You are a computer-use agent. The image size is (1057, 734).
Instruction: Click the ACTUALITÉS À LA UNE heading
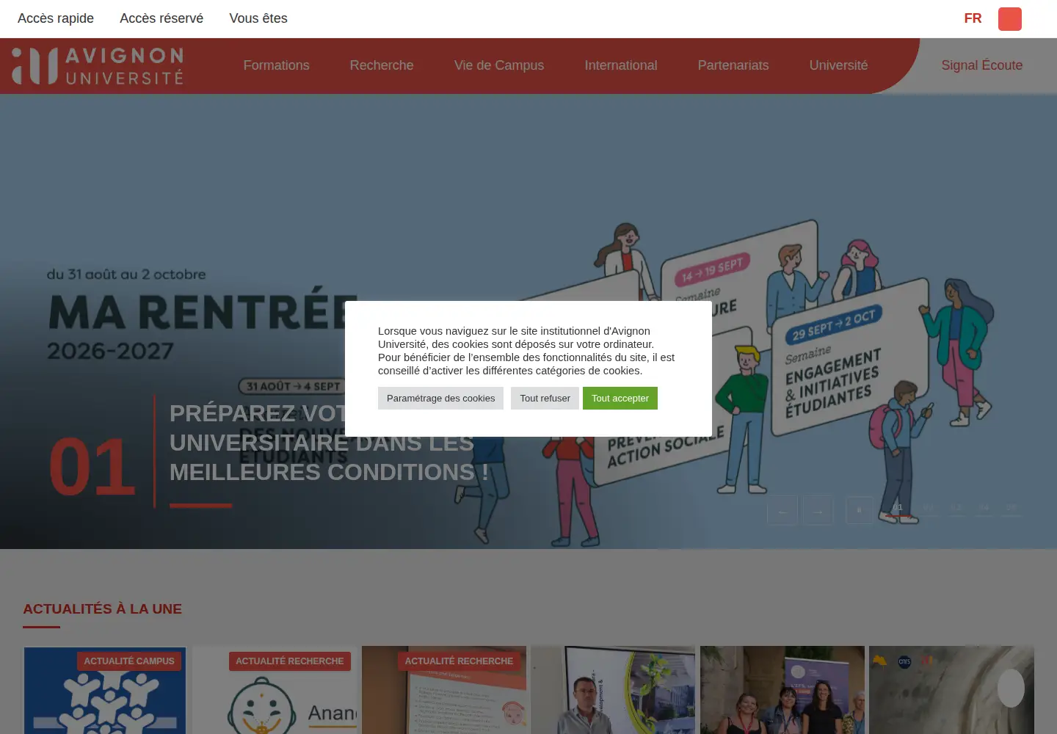tap(102, 609)
